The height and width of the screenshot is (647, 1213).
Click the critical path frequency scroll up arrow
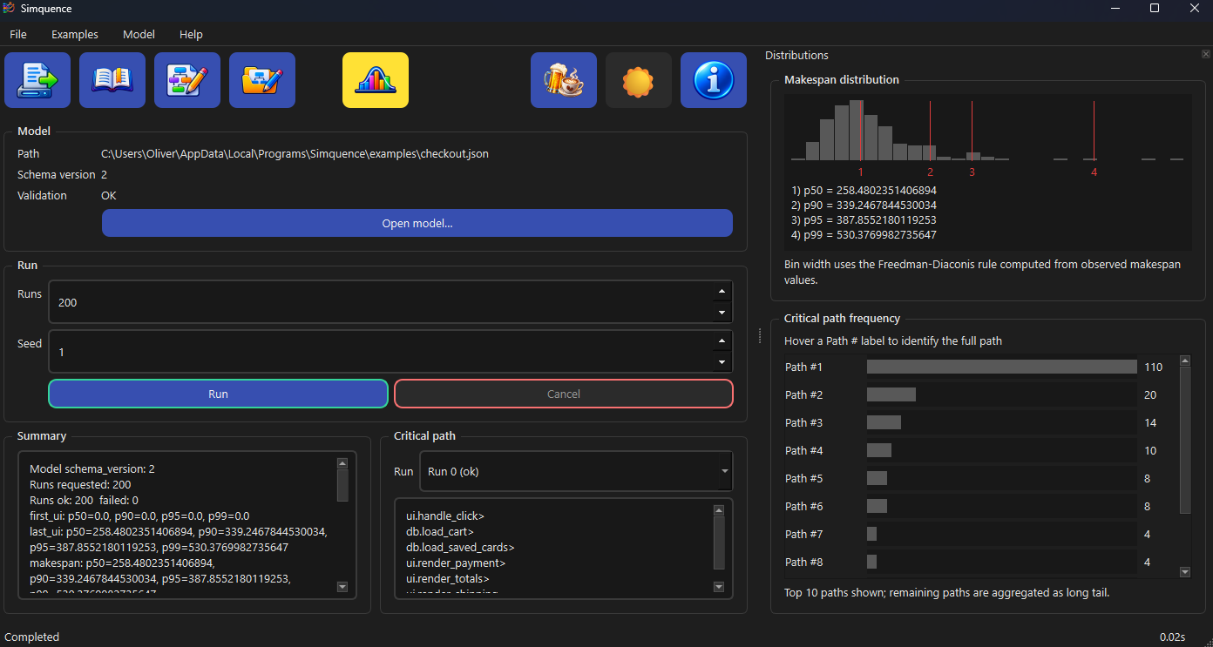1185,361
